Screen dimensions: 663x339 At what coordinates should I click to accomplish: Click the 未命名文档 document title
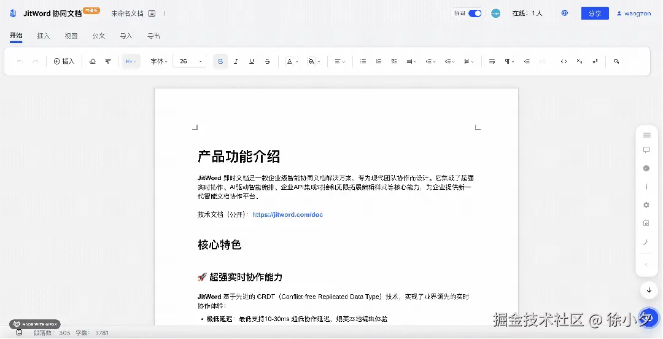127,14
